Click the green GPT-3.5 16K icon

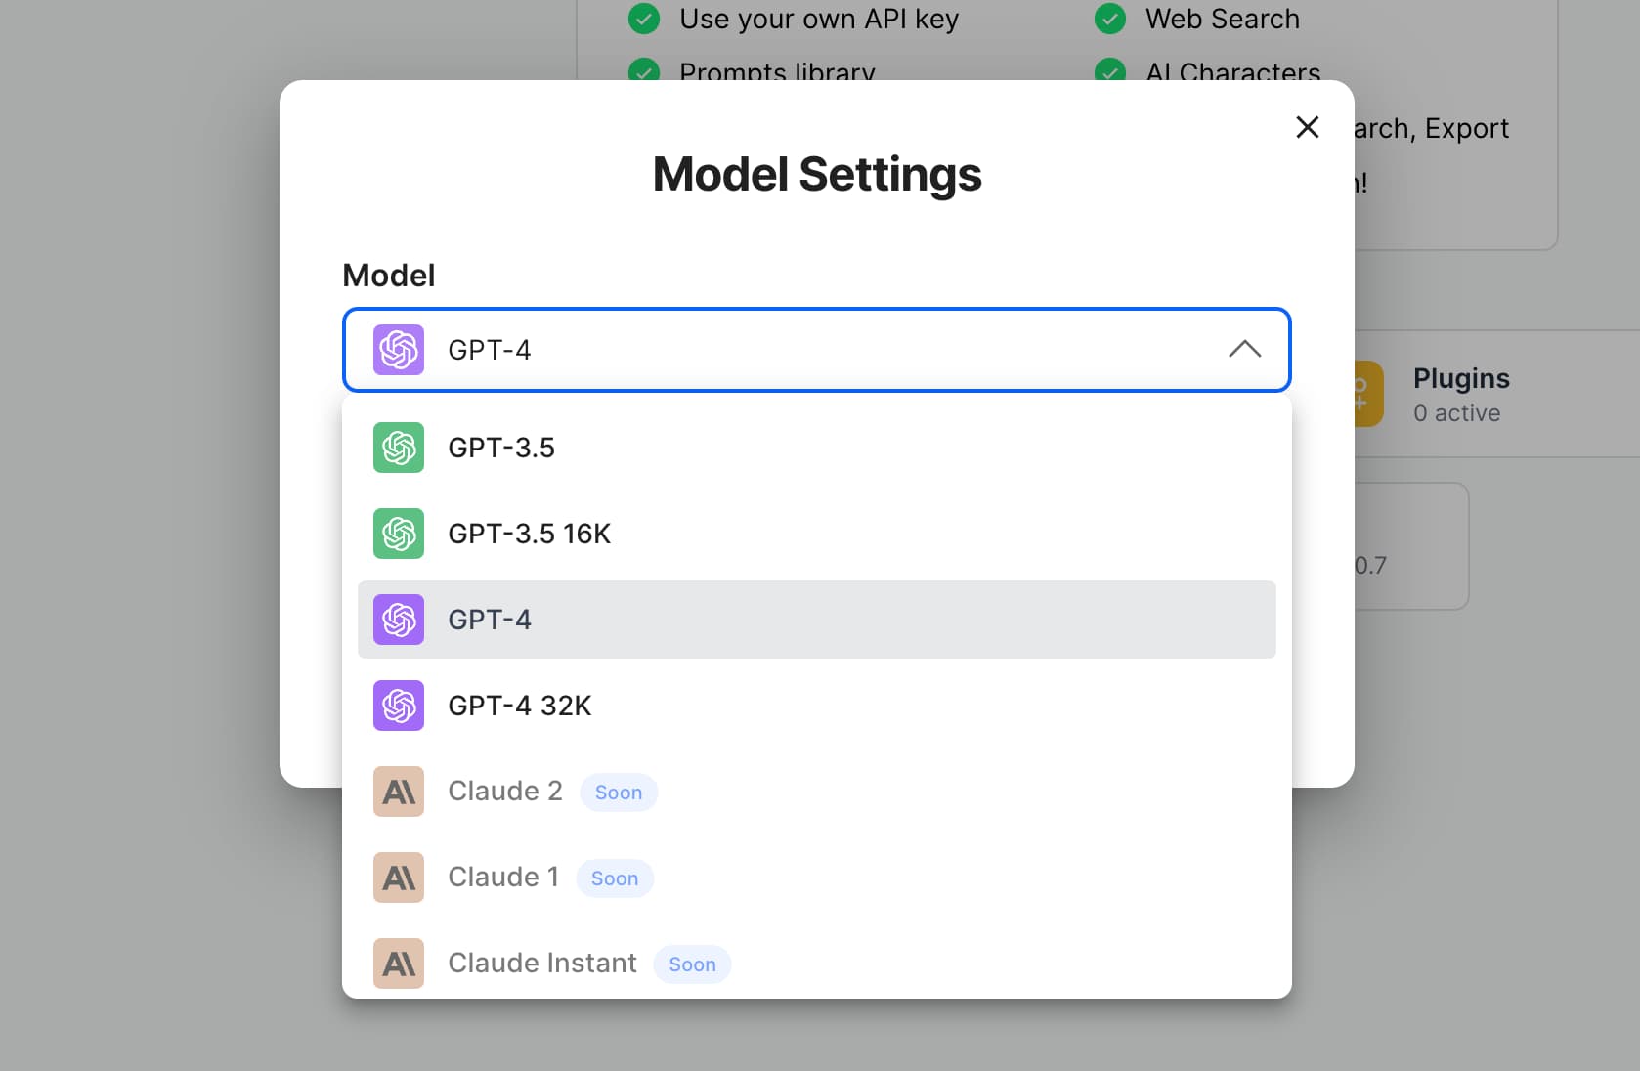click(x=399, y=534)
